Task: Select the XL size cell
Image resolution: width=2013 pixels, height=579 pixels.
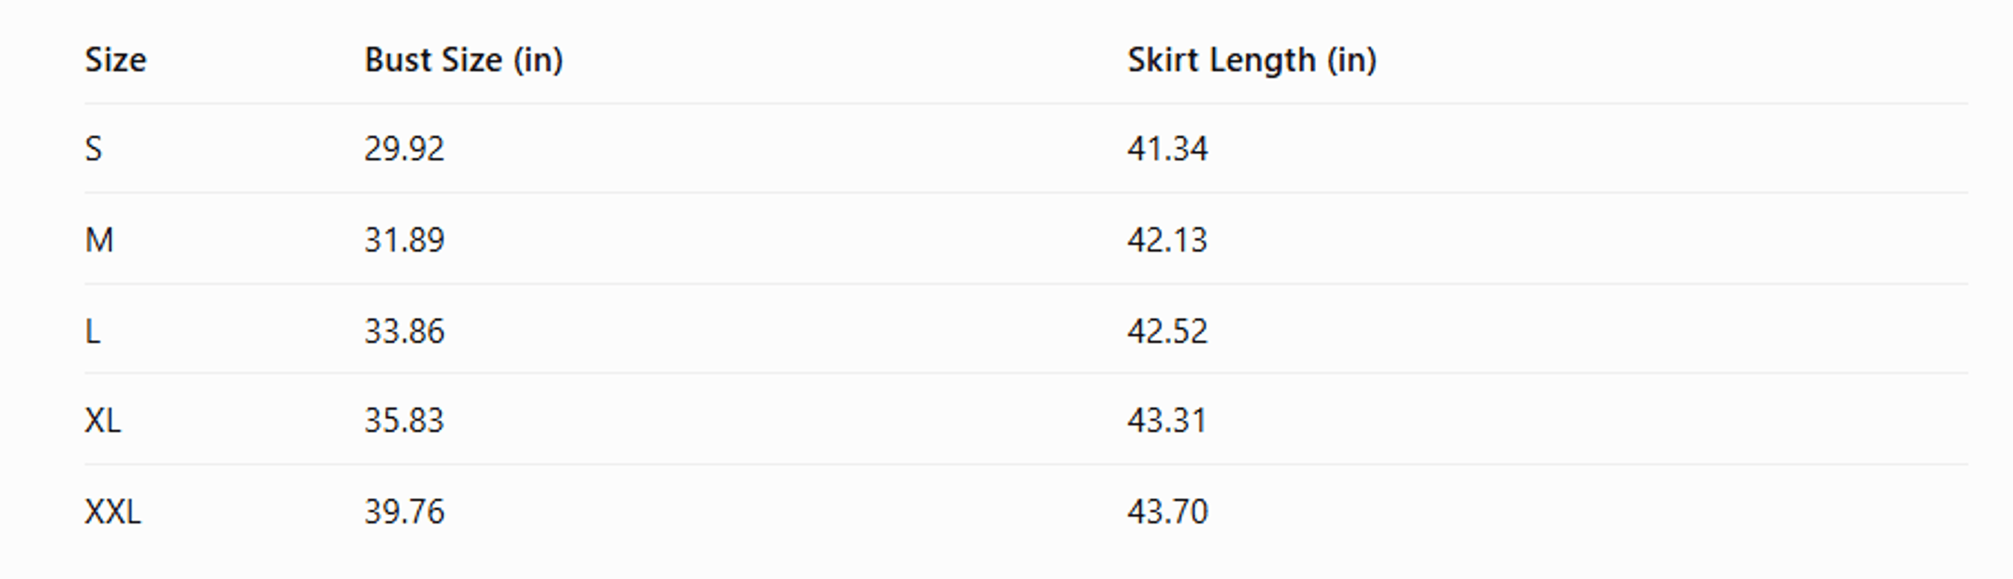Action: 102,421
